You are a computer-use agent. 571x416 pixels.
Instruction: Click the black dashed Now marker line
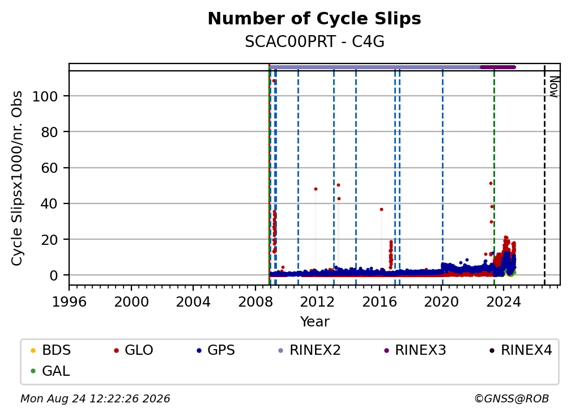[544, 175]
